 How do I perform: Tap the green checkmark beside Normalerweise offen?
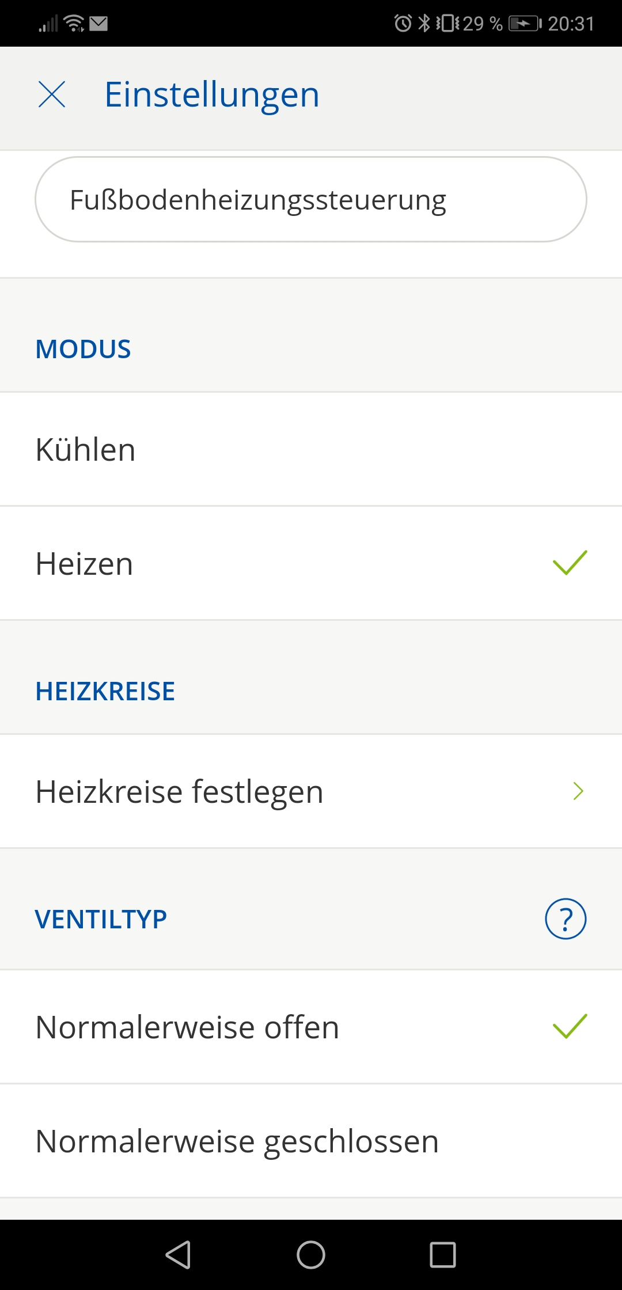click(x=570, y=1026)
